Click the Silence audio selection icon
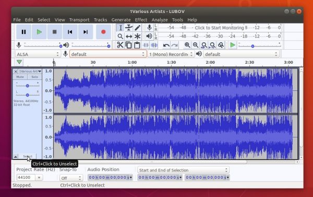Screen dimensions: 313x197 click(154, 45)
